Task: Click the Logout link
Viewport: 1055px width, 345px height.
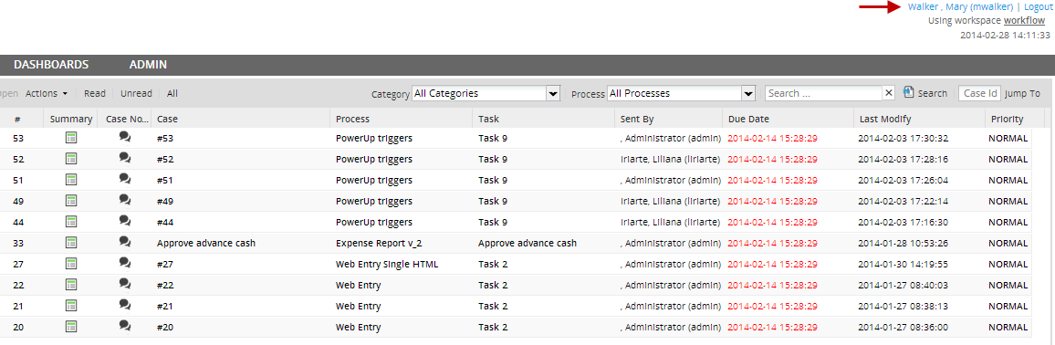Action: tap(1039, 6)
